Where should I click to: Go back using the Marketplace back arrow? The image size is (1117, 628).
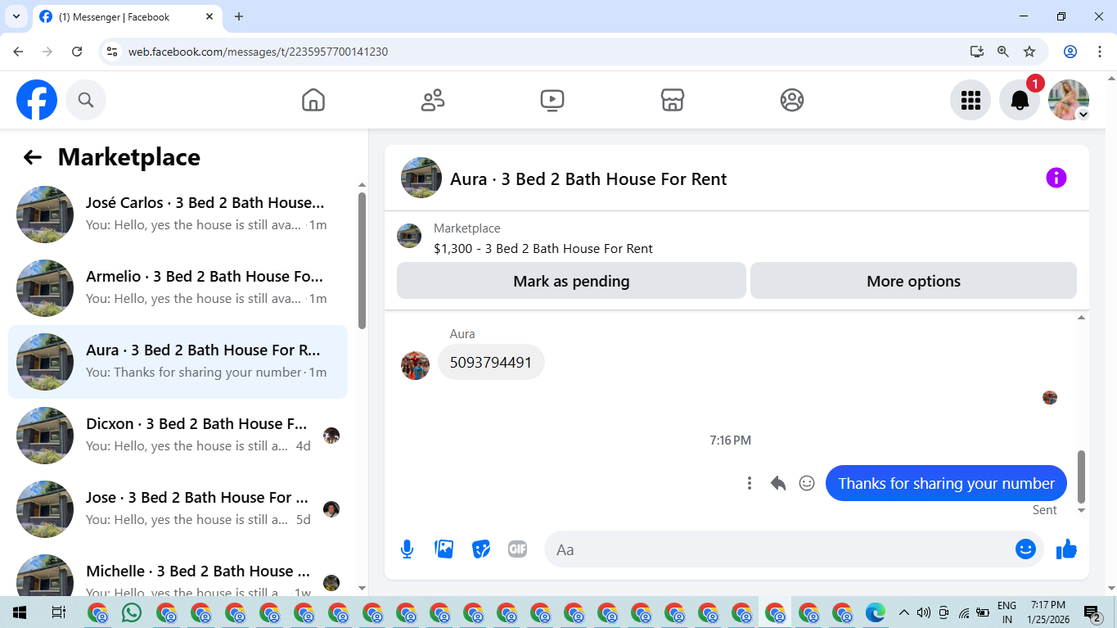(x=33, y=157)
